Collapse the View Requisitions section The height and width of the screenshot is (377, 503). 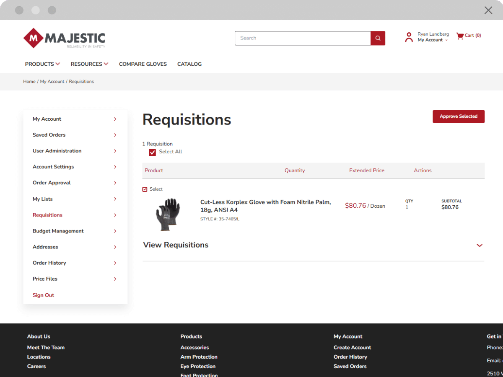point(479,245)
